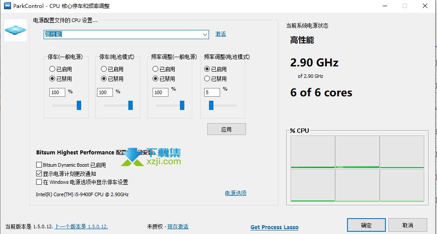Click the ParkControl car icon in title bar
The height and width of the screenshot is (234, 437).
(x=7, y=6)
